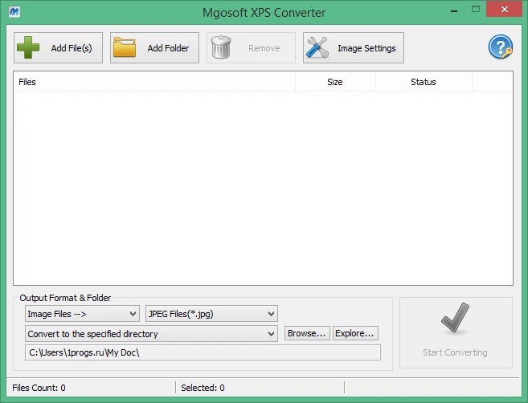Click the green plus Add File(s) icon

tap(28, 47)
